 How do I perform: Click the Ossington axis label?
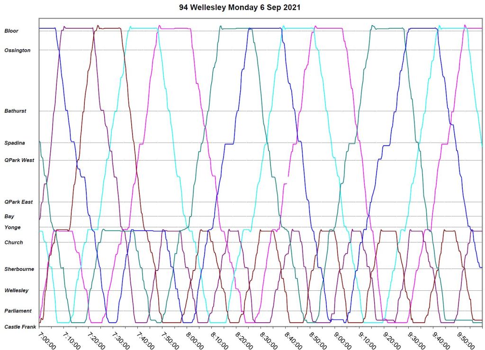point(18,50)
